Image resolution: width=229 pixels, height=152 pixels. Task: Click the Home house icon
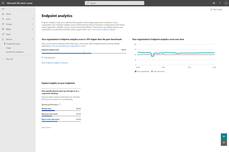pyautogui.click(x=3, y=14)
